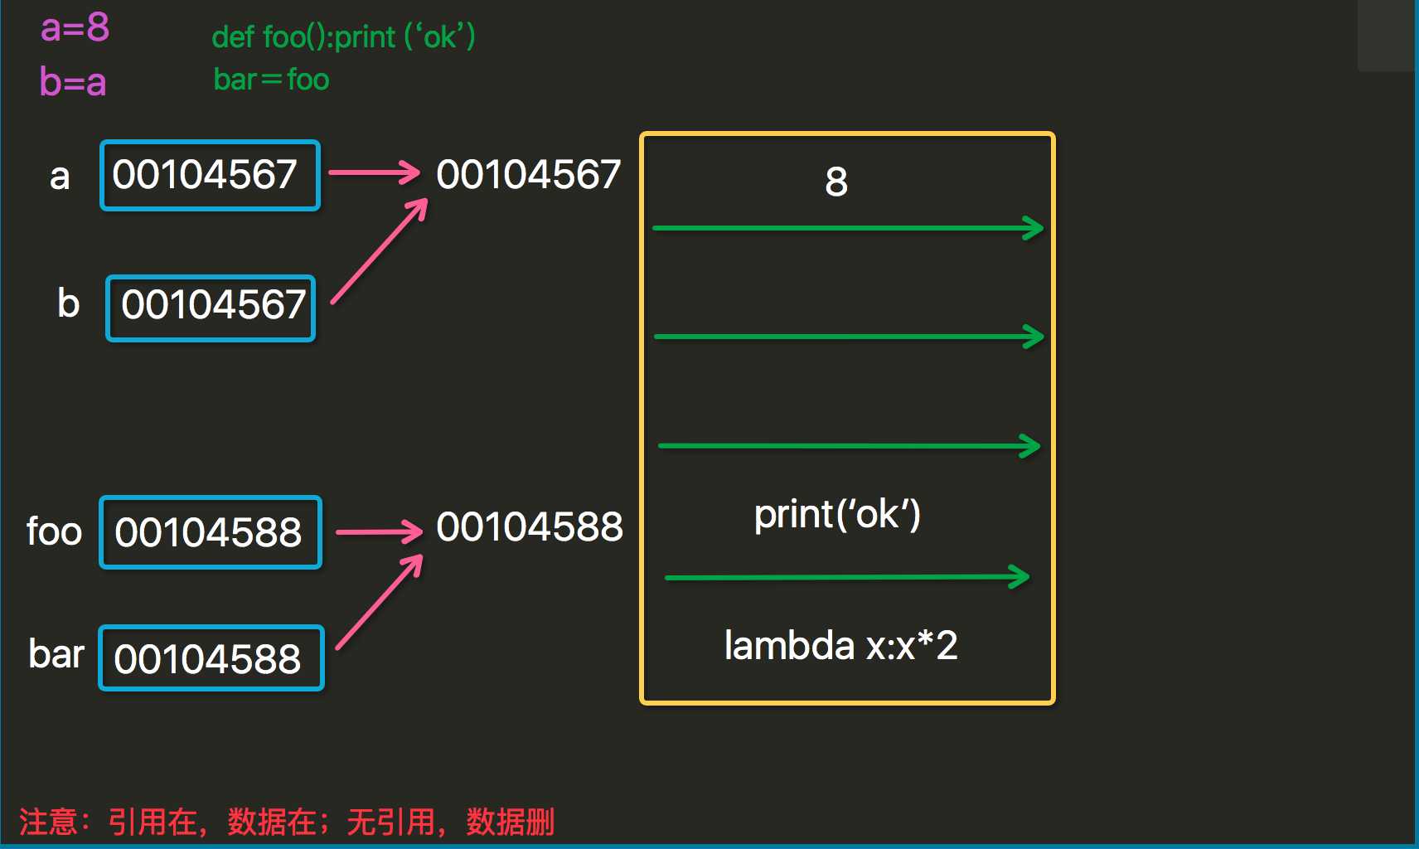Click the diagonal pink arrow from bar's box
This screenshot has width=1419, height=849.
point(380,602)
